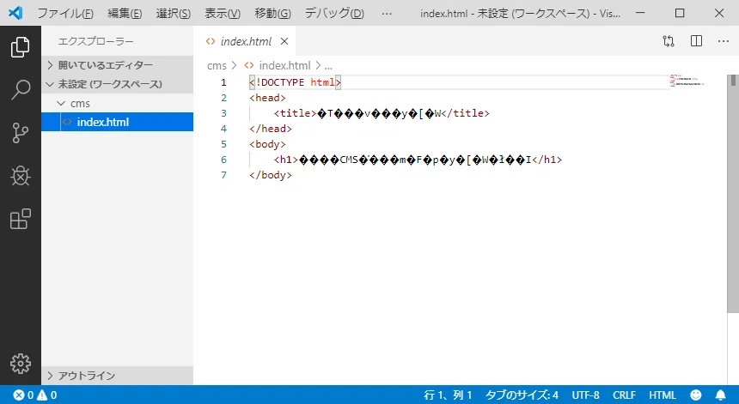Expand the 開いているエディター section
The height and width of the screenshot is (404, 739).
pos(118,65)
